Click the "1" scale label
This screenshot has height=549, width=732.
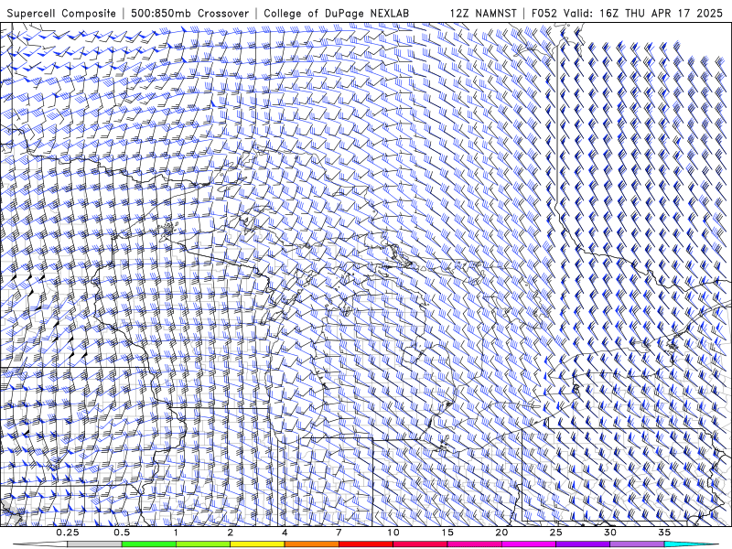tap(176, 533)
